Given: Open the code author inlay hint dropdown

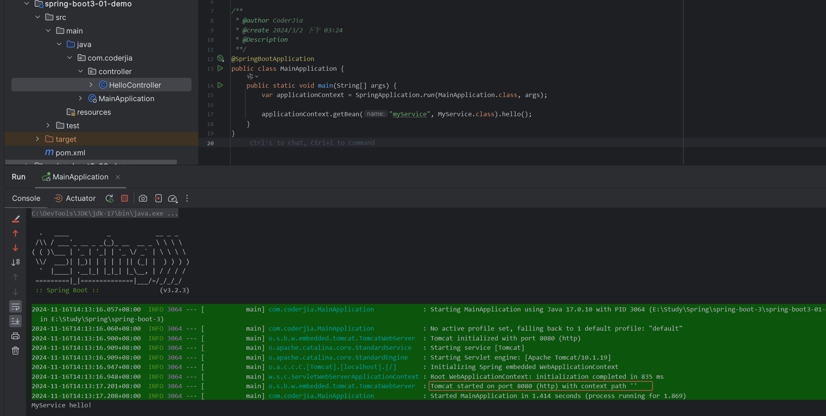Looking at the screenshot, I should point(253,77).
